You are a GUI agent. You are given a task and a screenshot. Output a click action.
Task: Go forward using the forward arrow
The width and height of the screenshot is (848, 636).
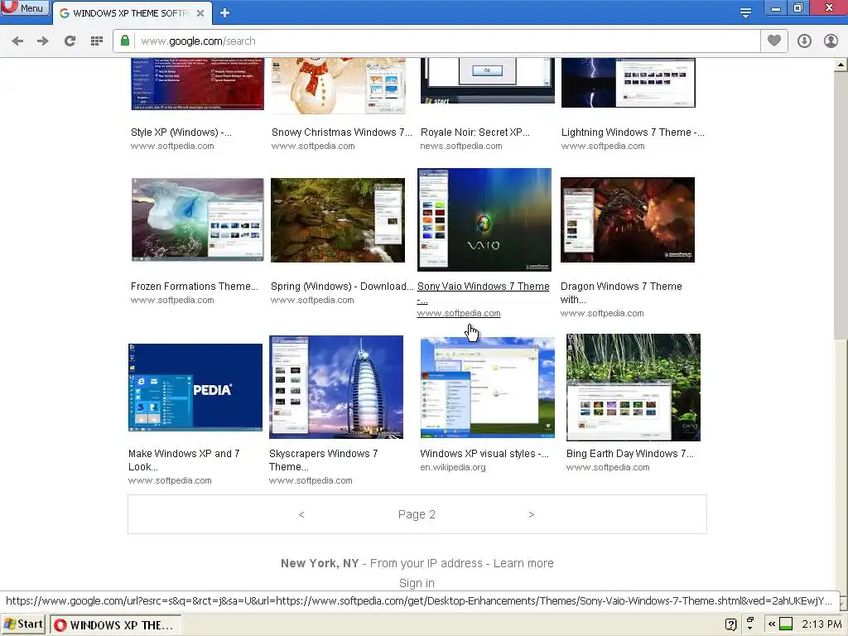(43, 41)
